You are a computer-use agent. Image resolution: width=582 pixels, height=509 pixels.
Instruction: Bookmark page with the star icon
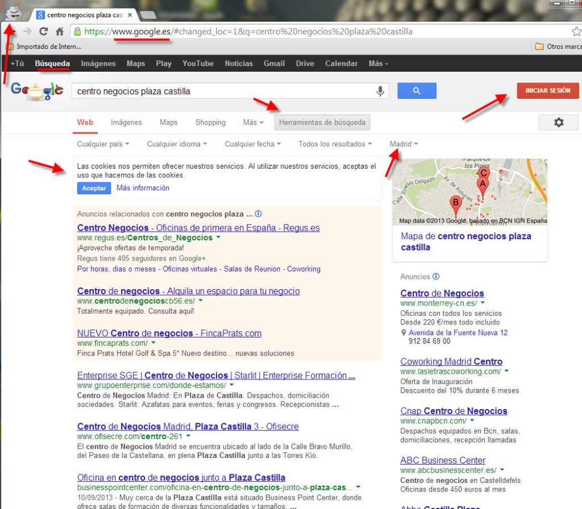pos(576,32)
